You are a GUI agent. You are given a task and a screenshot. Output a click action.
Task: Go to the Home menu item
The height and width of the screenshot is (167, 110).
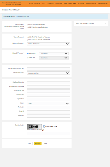coord(31,3)
